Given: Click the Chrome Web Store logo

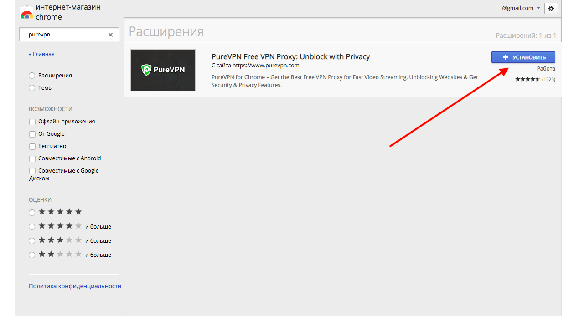Looking at the screenshot, I should (x=26, y=13).
